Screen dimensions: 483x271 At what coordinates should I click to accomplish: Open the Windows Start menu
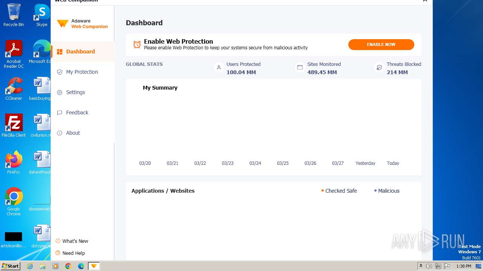click(11, 266)
